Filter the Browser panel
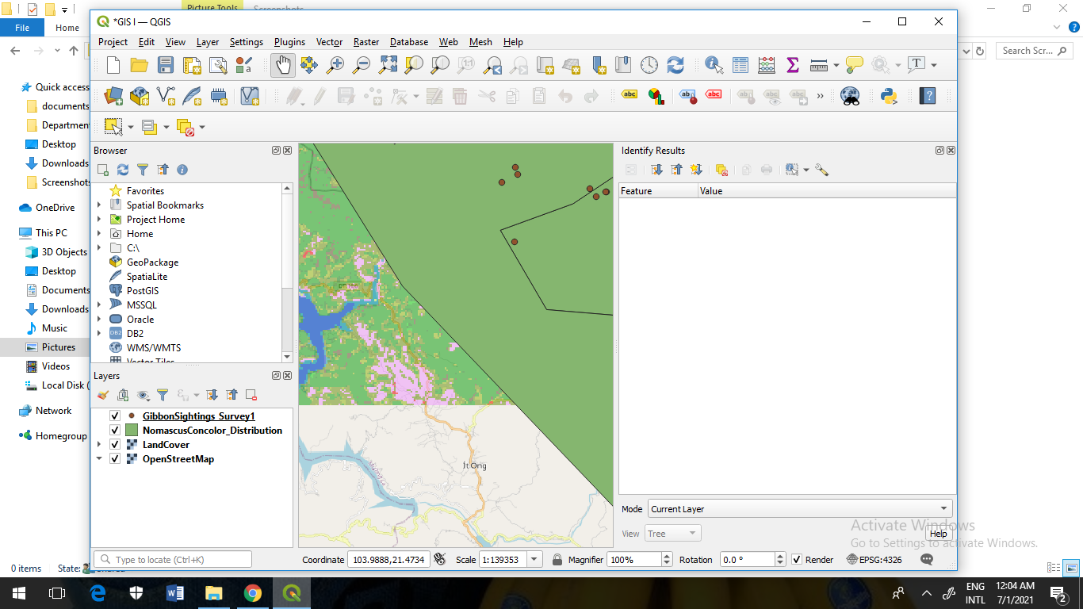Screen dimensions: 1083x609 [143, 170]
